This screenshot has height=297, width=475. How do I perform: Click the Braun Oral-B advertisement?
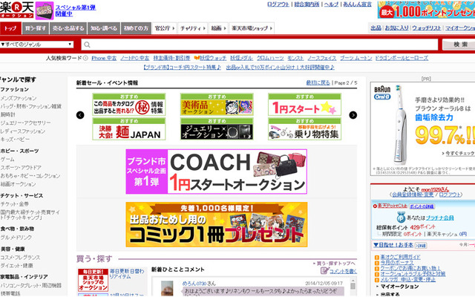click(x=422, y=128)
